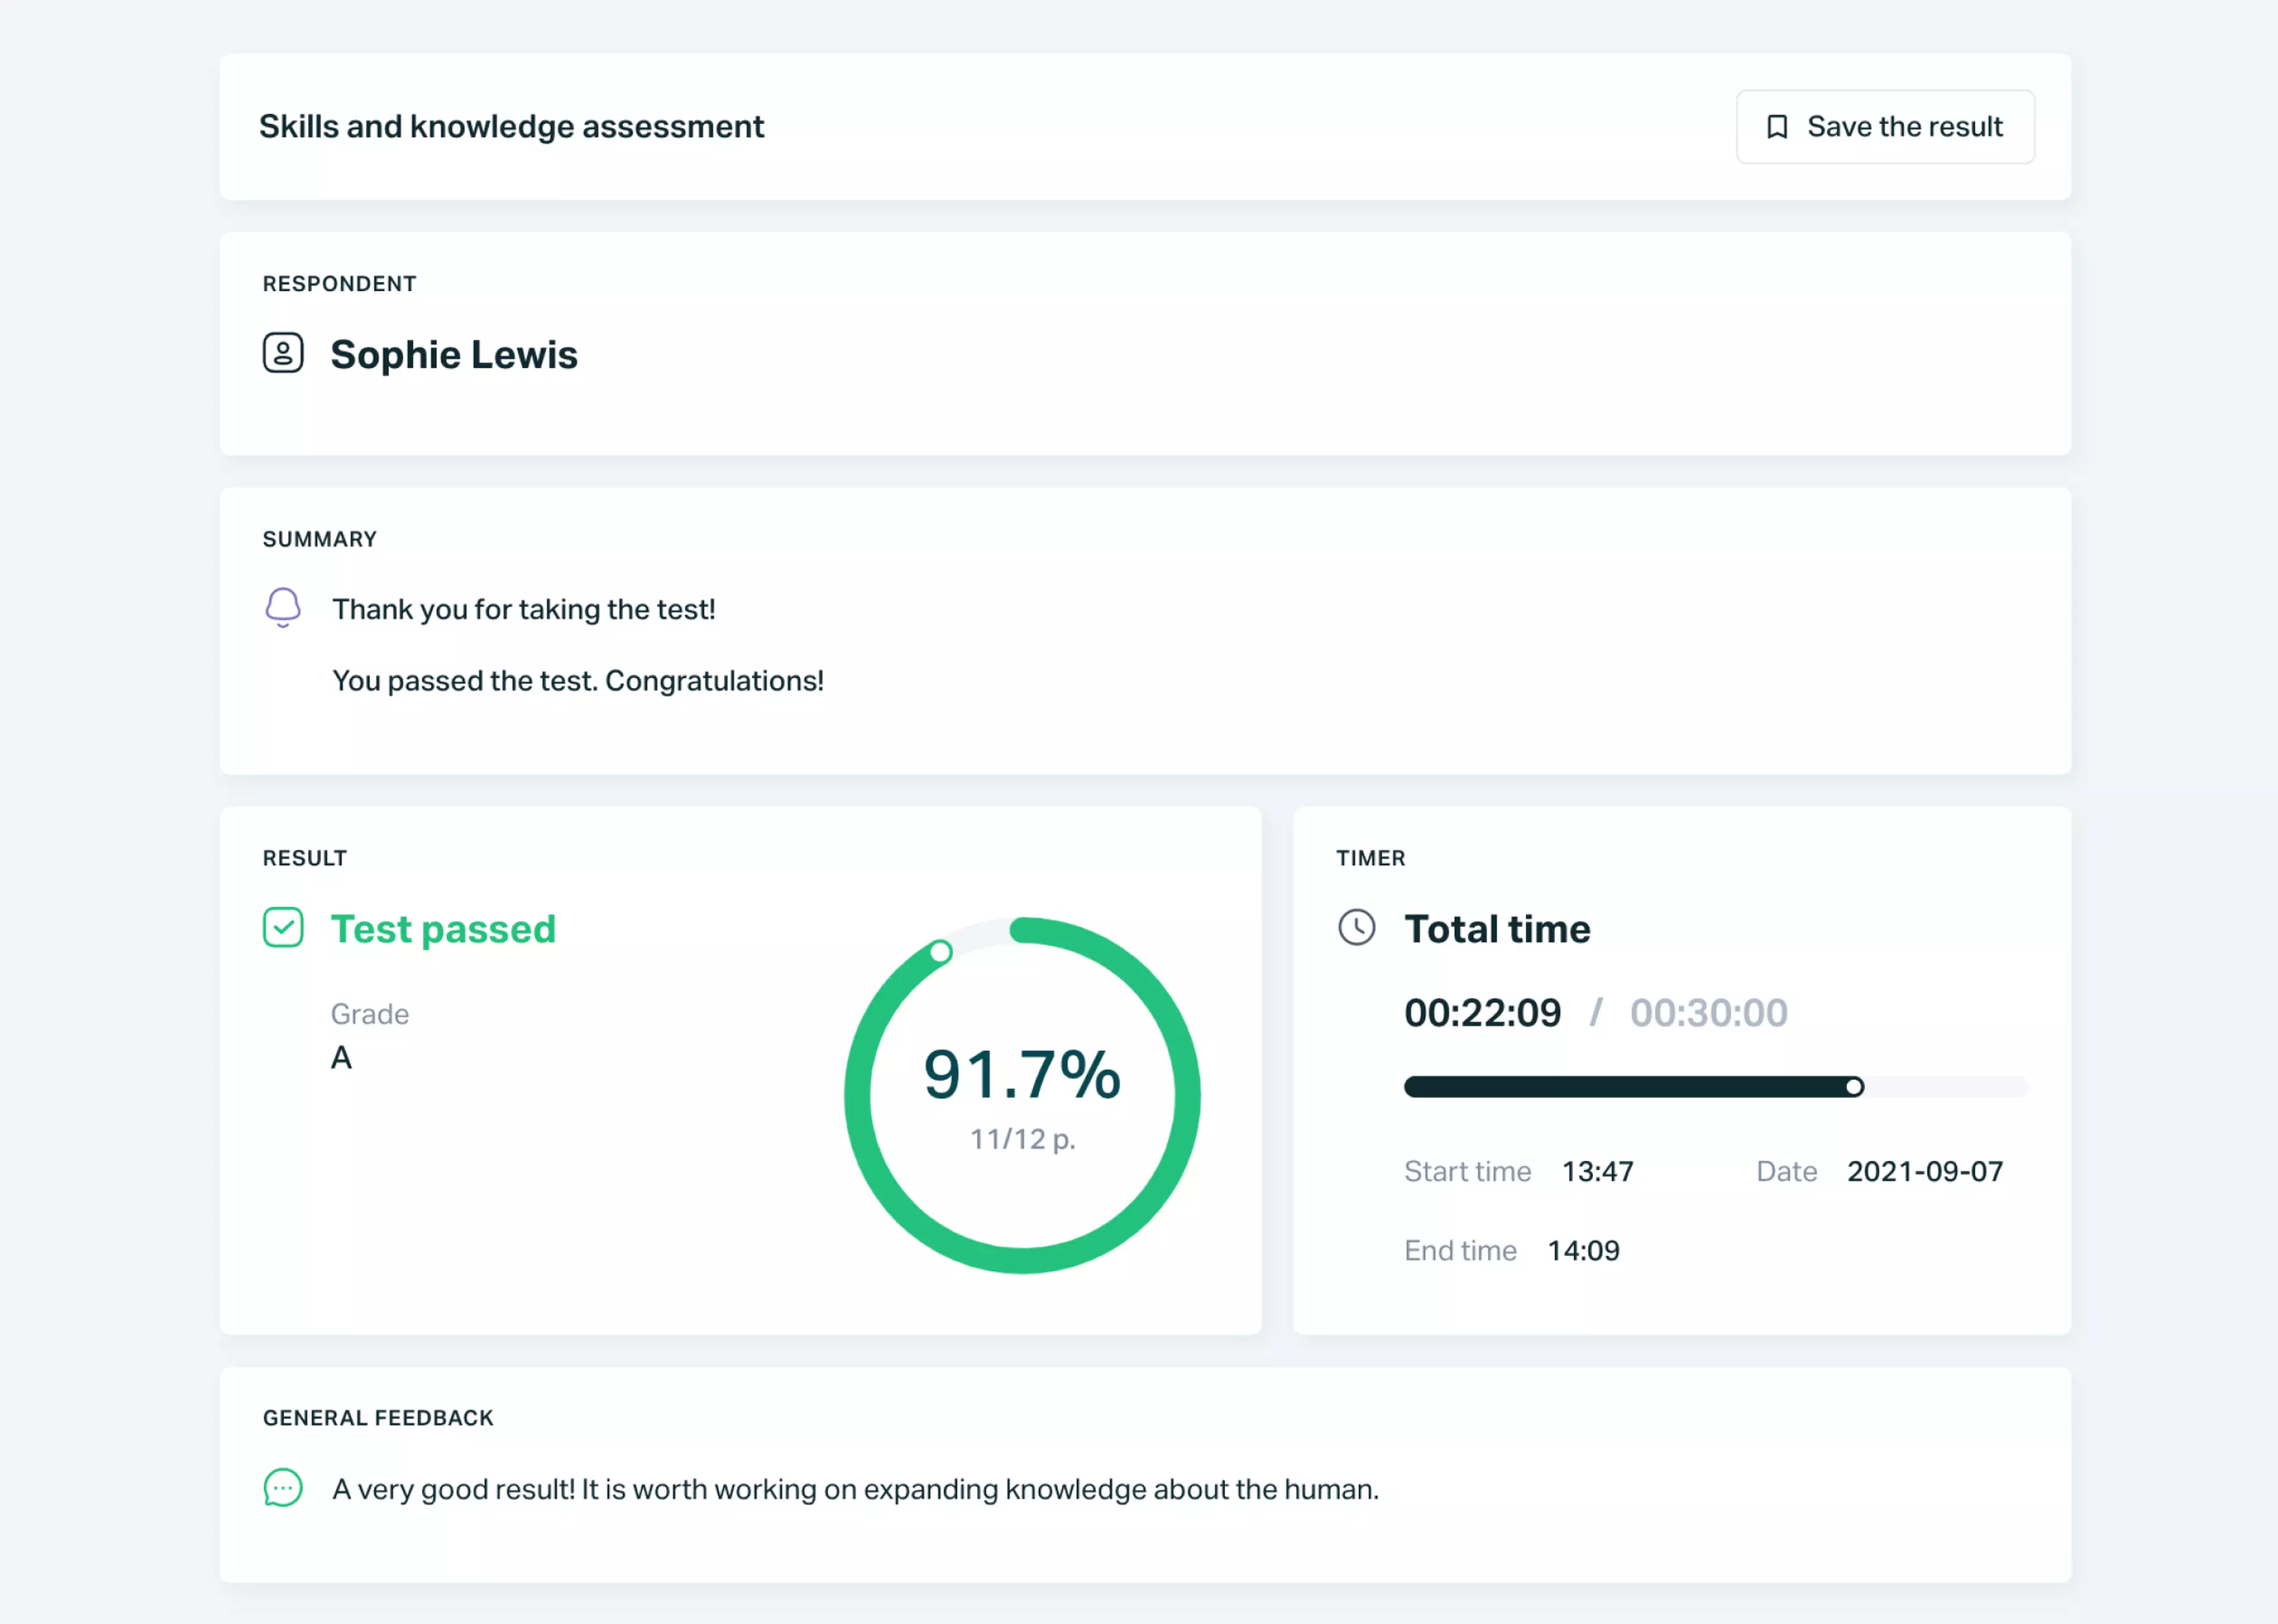The height and width of the screenshot is (1624, 2278).
Task: Select the Respondent section header
Action: point(339,283)
